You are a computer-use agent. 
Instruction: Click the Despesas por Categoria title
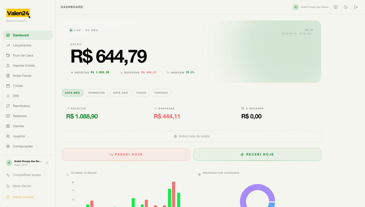(x=221, y=173)
